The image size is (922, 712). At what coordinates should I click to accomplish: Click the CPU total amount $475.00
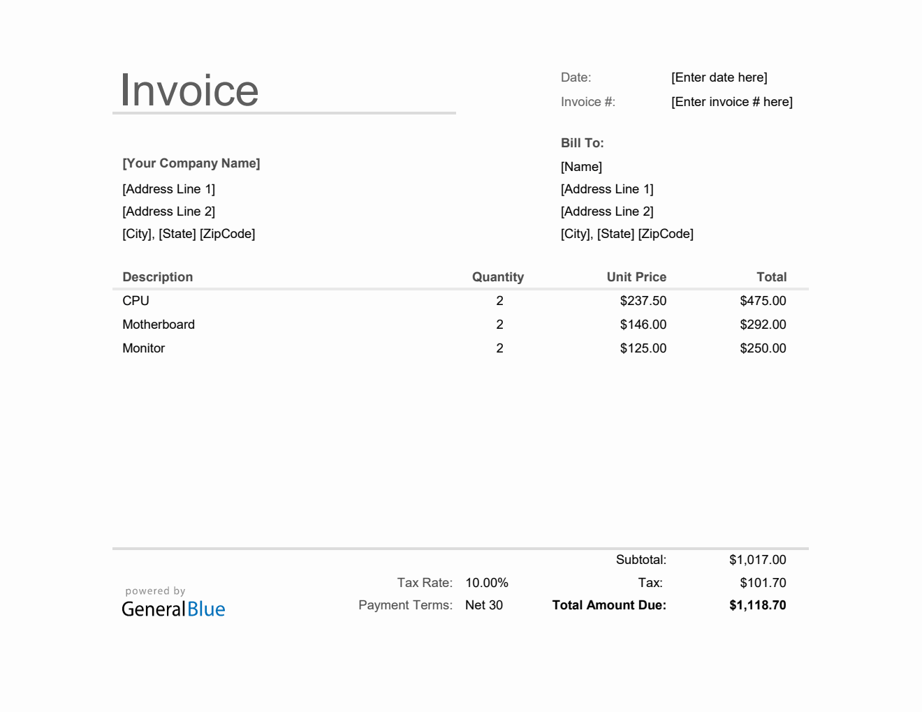click(x=763, y=300)
